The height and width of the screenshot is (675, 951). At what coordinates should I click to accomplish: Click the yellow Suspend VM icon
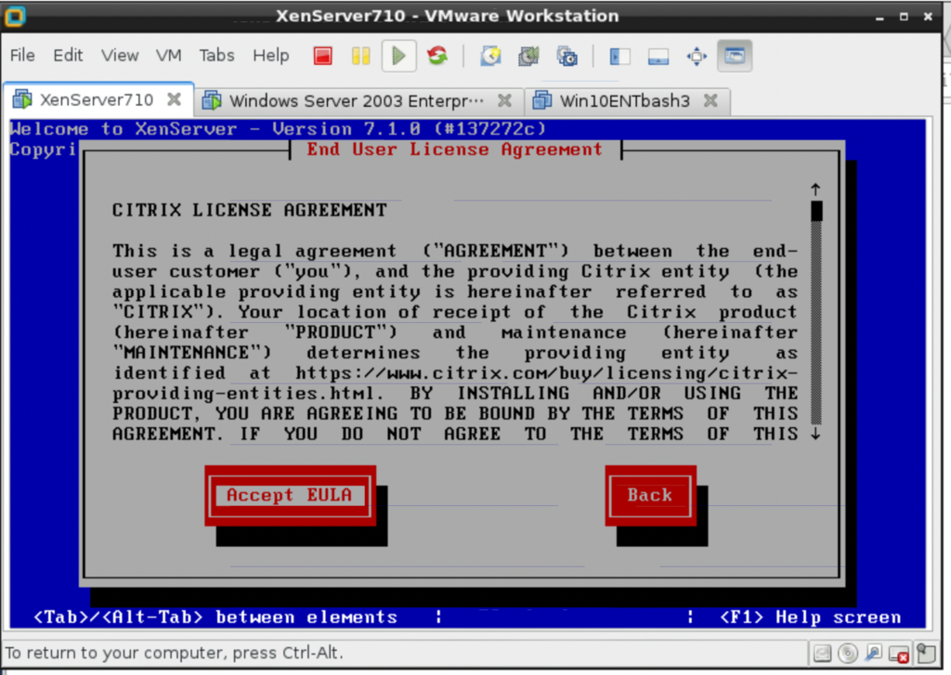(x=361, y=57)
